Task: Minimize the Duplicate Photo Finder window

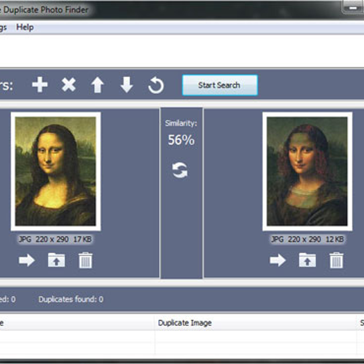Action: [x=353, y=8]
